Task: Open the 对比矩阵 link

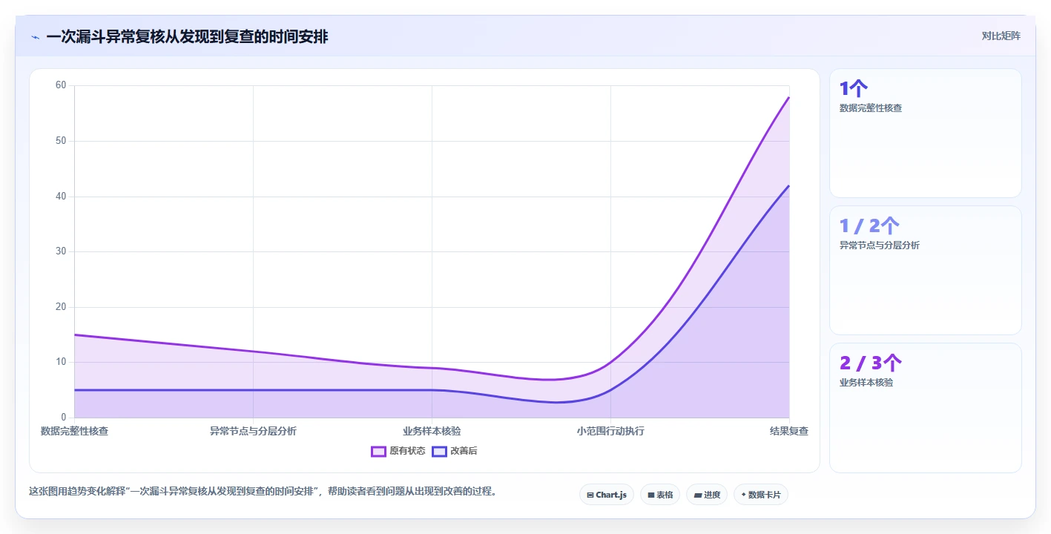Action: 1001,36
